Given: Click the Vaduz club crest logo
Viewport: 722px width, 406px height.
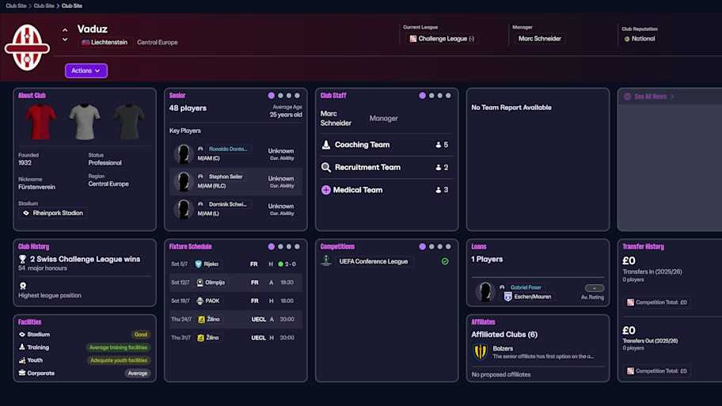Looking at the screenshot, I should 27,47.
